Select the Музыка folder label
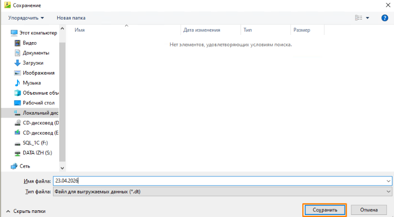The height and width of the screenshot is (217, 394). coord(31,83)
